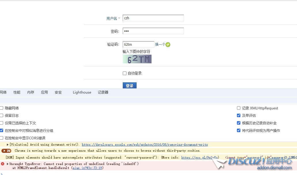Toggle 记录 XMLHttpRequest checkbox

[x=239, y=108]
